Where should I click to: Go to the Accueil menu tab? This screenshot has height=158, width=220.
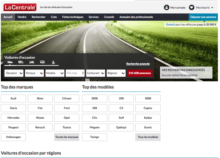[x=8, y=17]
